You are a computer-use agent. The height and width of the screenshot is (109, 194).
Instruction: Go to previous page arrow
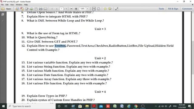pyautogui.click(x=52, y=9)
